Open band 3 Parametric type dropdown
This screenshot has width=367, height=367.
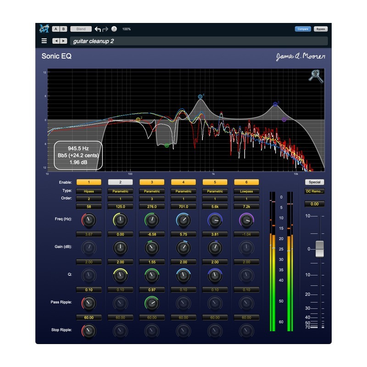click(152, 191)
